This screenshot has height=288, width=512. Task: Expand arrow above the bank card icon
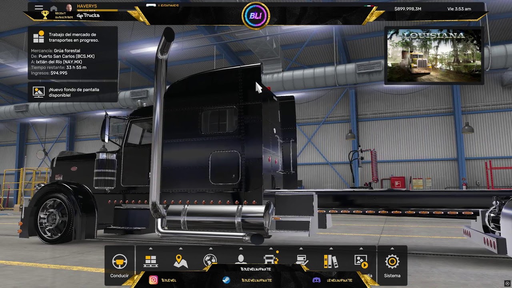pos(301,248)
